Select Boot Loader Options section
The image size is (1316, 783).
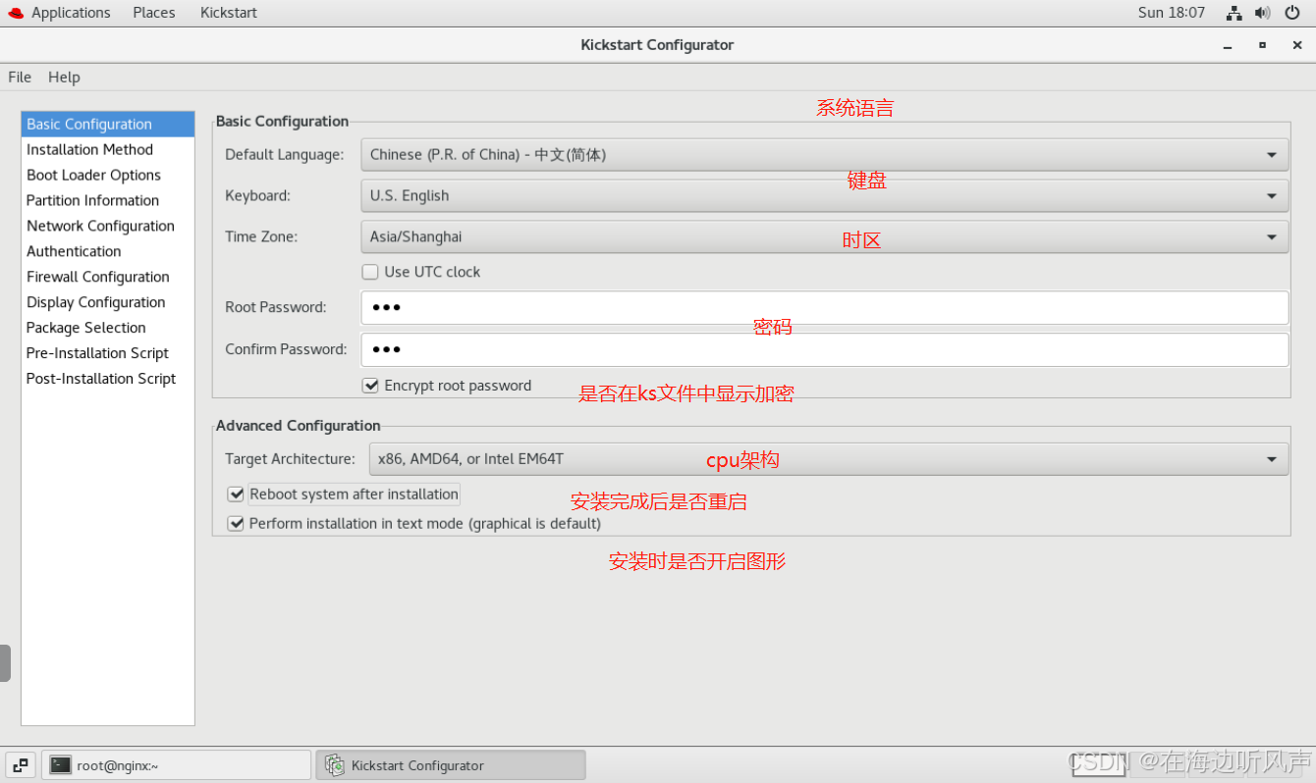point(108,176)
